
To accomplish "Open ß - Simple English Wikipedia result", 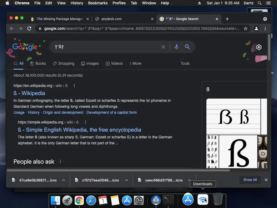I will 79,130.
